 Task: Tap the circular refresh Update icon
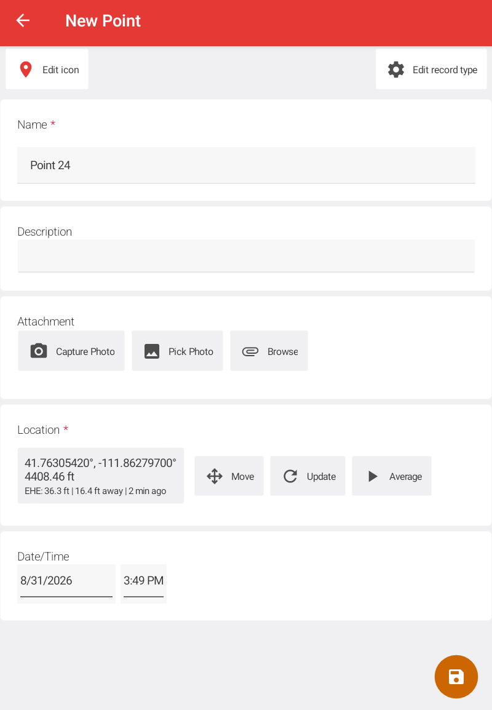coord(290,476)
